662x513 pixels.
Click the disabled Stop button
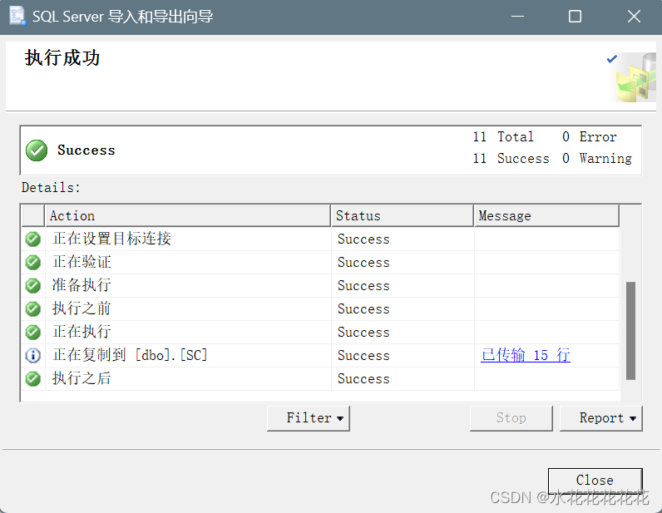click(x=511, y=418)
